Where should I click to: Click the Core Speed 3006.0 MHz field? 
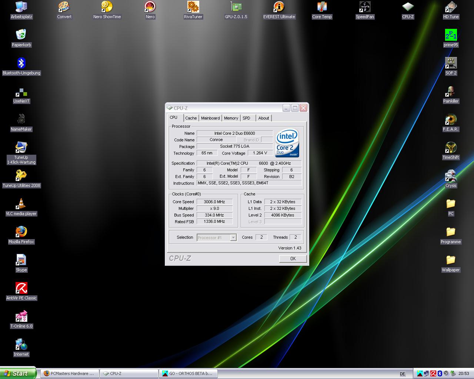(x=215, y=202)
